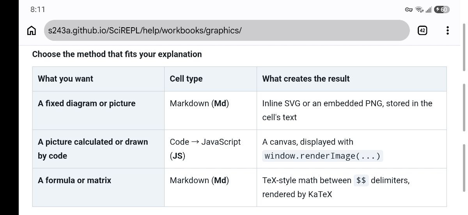Tap the browser home icon
Screen dimensions: 468x215
31,30
